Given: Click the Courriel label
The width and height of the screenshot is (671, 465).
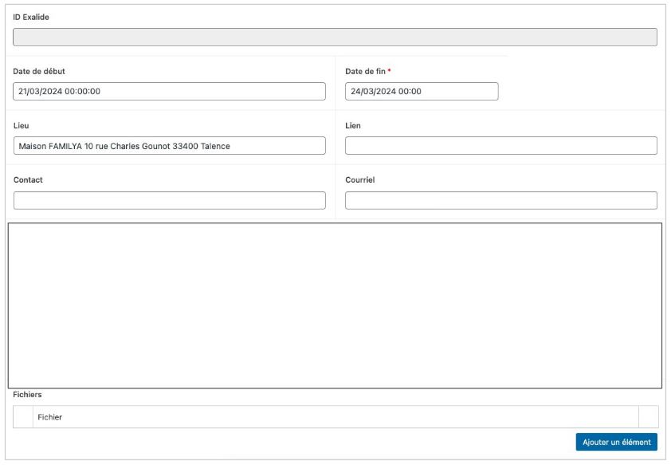Looking at the screenshot, I should pyautogui.click(x=359, y=180).
